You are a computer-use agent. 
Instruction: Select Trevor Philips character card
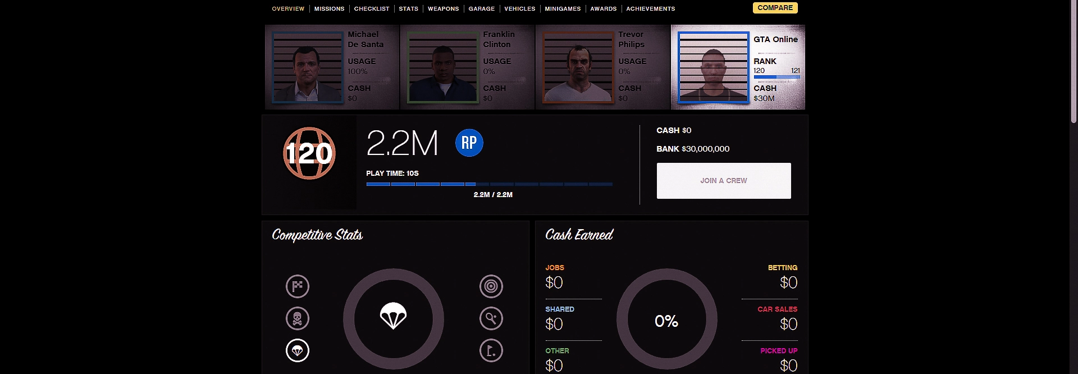click(603, 67)
